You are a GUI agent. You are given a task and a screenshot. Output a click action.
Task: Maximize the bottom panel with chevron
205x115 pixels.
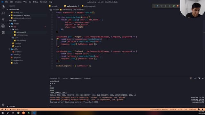195,78
